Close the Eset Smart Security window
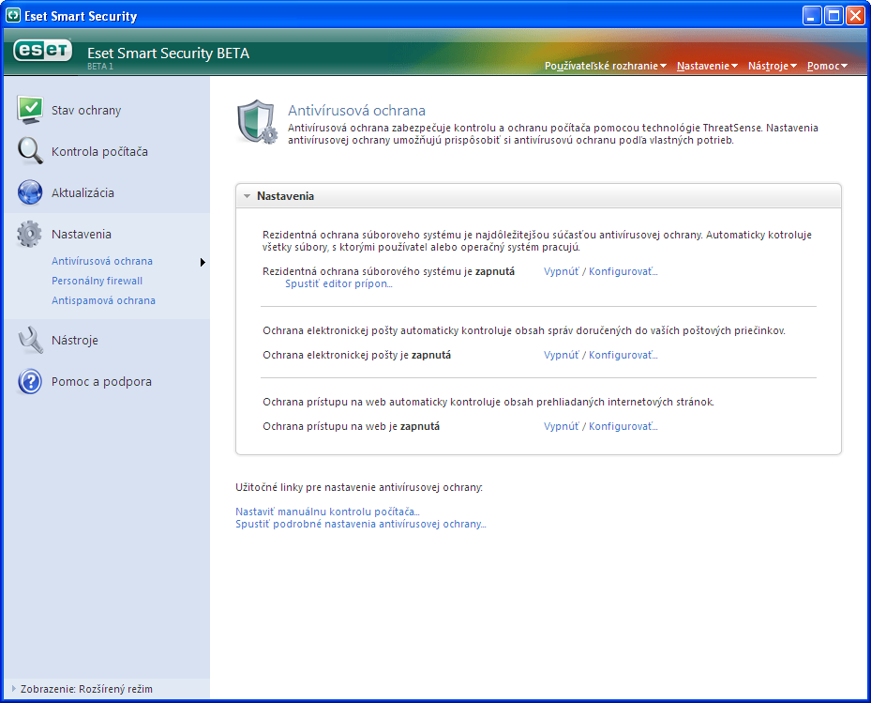This screenshot has height=703, width=871. (x=855, y=16)
